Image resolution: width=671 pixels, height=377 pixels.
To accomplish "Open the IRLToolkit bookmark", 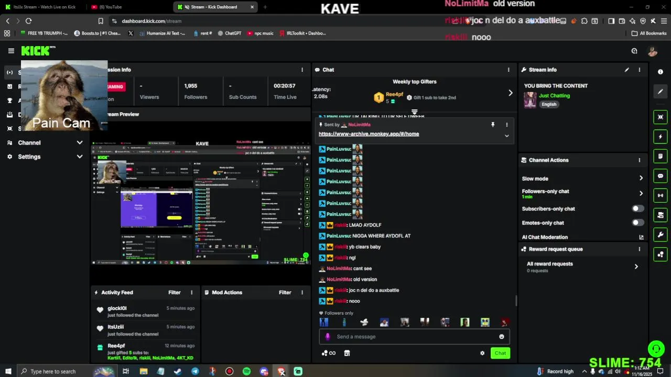I will (302, 34).
